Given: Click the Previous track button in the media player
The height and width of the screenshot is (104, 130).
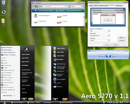Looking at the screenshot, I should [x=103, y=56].
